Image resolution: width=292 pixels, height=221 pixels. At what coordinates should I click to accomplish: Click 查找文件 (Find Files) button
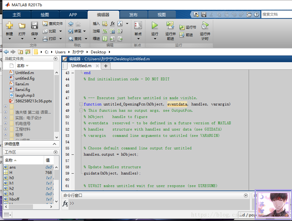point(53,24)
